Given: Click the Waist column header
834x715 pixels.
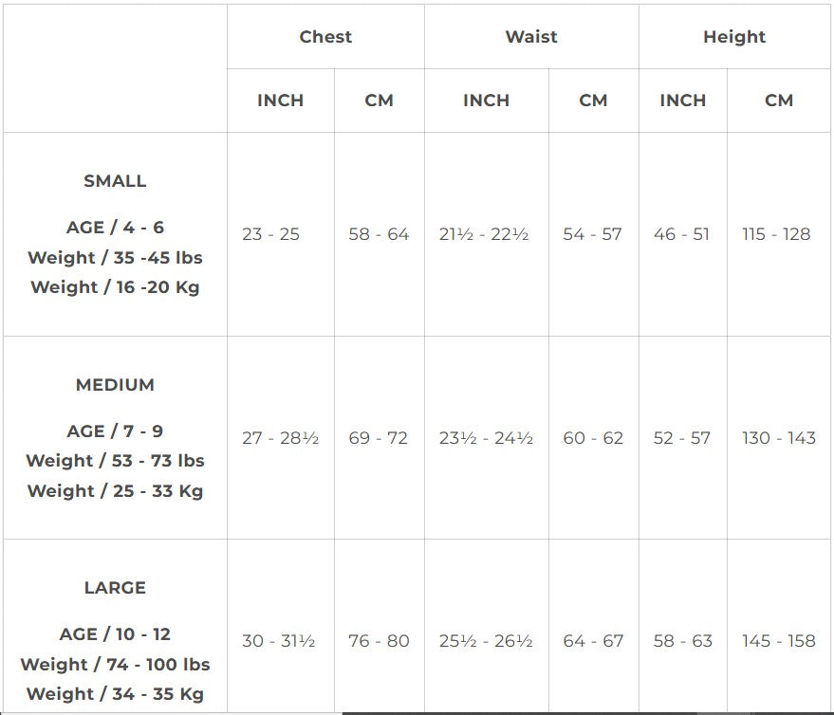Looking at the screenshot, I should pos(531,37).
